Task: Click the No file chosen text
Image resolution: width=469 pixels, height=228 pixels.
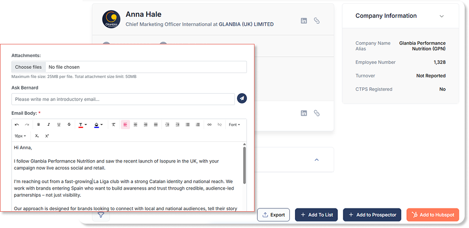Action: coord(64,67)
